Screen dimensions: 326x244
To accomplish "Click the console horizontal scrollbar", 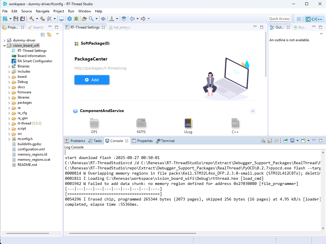I will pyautogui.click(x=130, y=233).
